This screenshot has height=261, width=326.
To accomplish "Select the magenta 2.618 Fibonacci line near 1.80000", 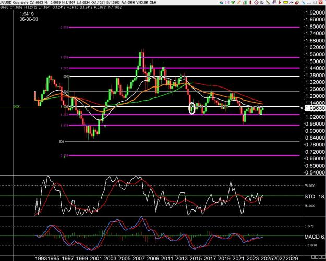I will [184, 27].
